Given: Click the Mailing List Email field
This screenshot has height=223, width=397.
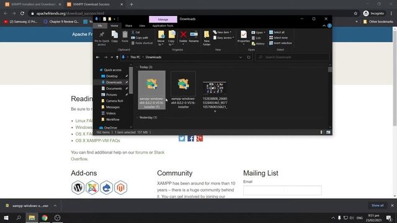Looking at the screenshot, I should [x=282, y=190].
